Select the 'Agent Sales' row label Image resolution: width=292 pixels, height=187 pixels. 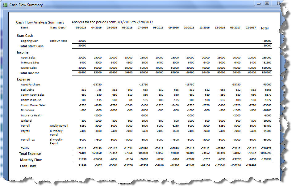click(28, 58)
